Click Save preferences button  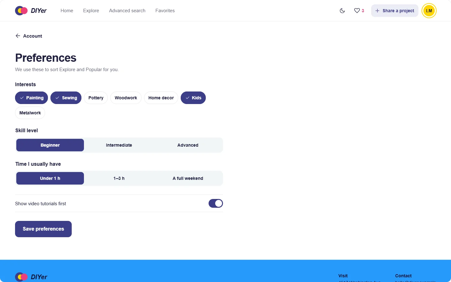pos(43,229)
